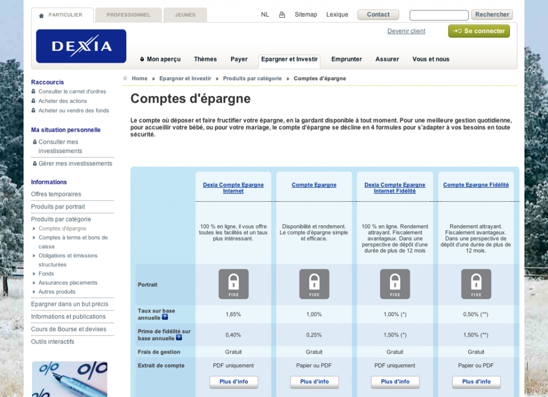Open the Compte Epargne heading link

(x=314, y=185)
